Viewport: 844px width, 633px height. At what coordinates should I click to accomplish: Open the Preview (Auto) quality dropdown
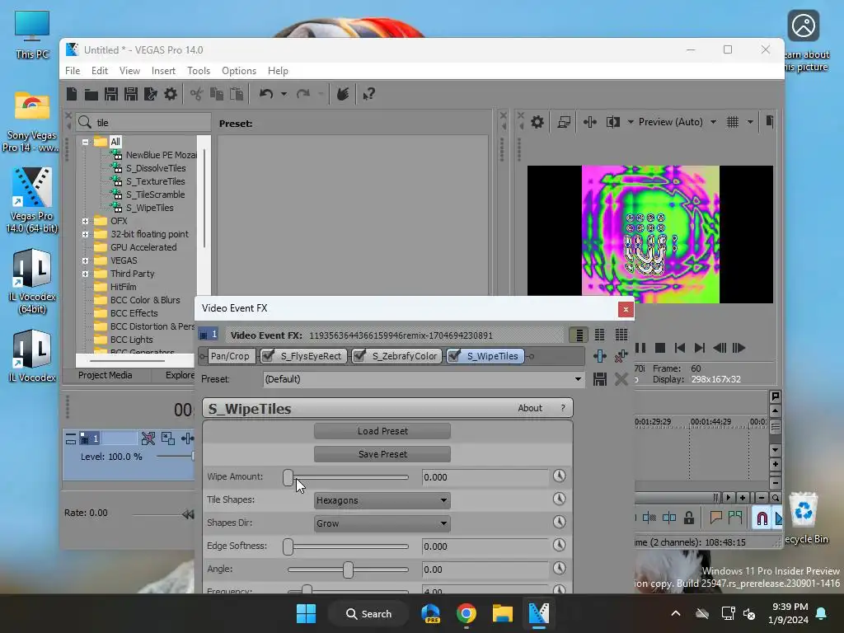713,122
